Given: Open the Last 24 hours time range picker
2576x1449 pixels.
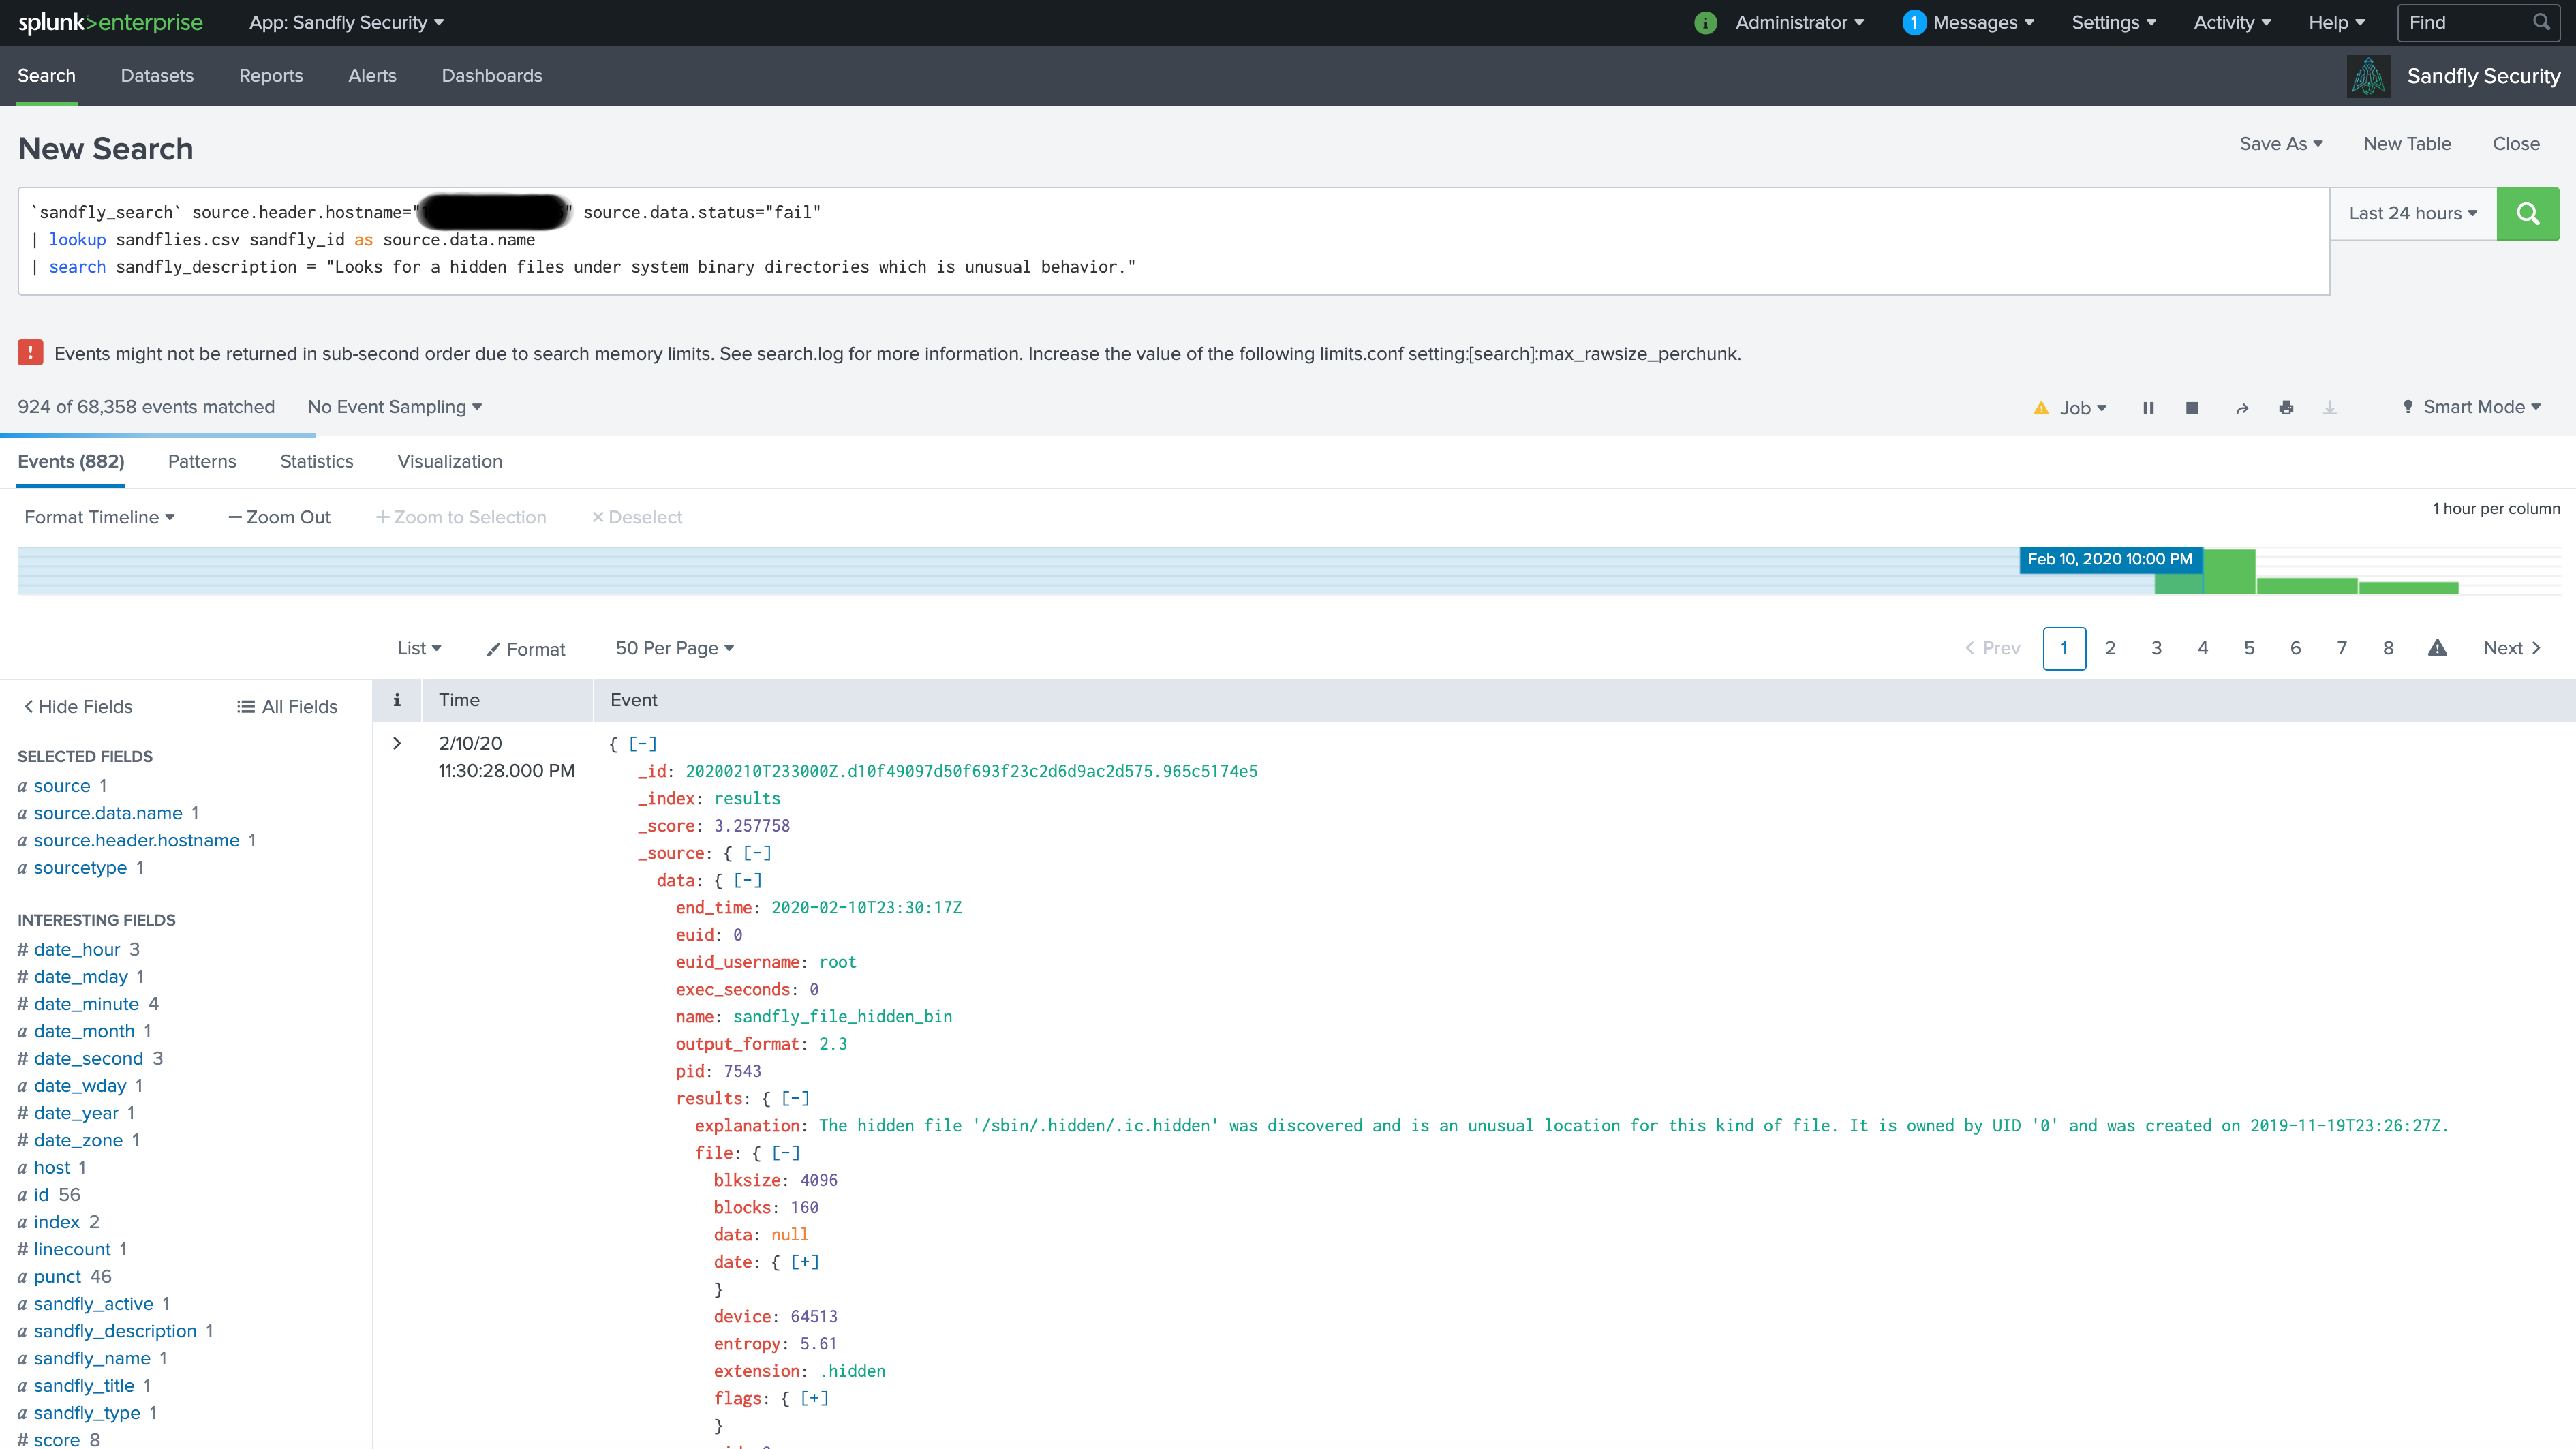Looking at the screenshot, I should click(2412, 213).
